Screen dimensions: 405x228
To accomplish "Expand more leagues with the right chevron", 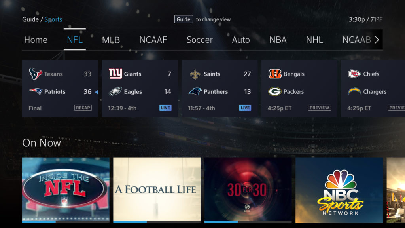I will [377, 40].
